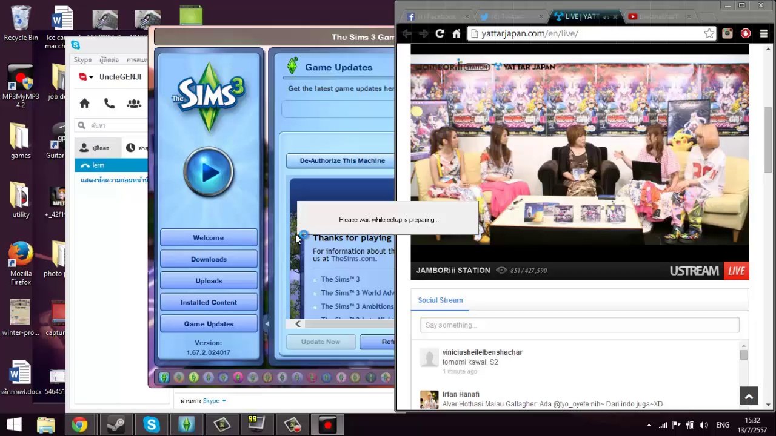The height and width of the screenshot is (436, 776).
Task: Open viniciusheilelbenshachar's profile name
Action: [x=482, y=352]
